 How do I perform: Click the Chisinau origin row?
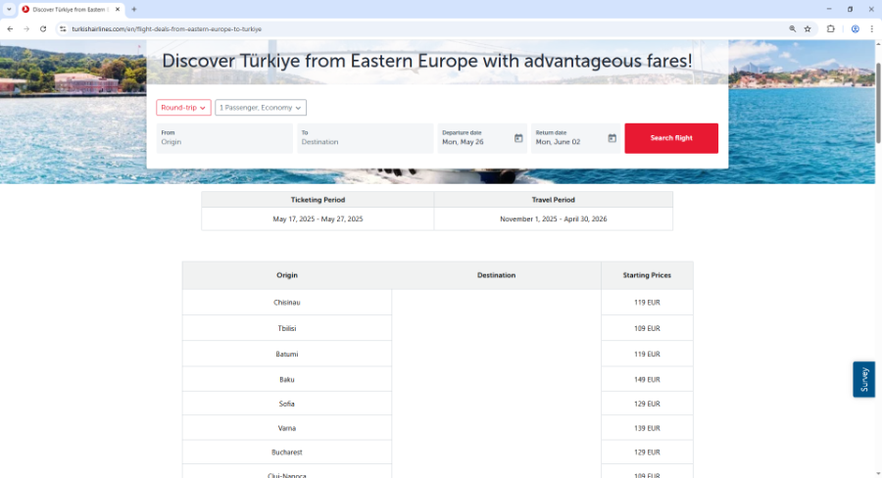point(287,302)
